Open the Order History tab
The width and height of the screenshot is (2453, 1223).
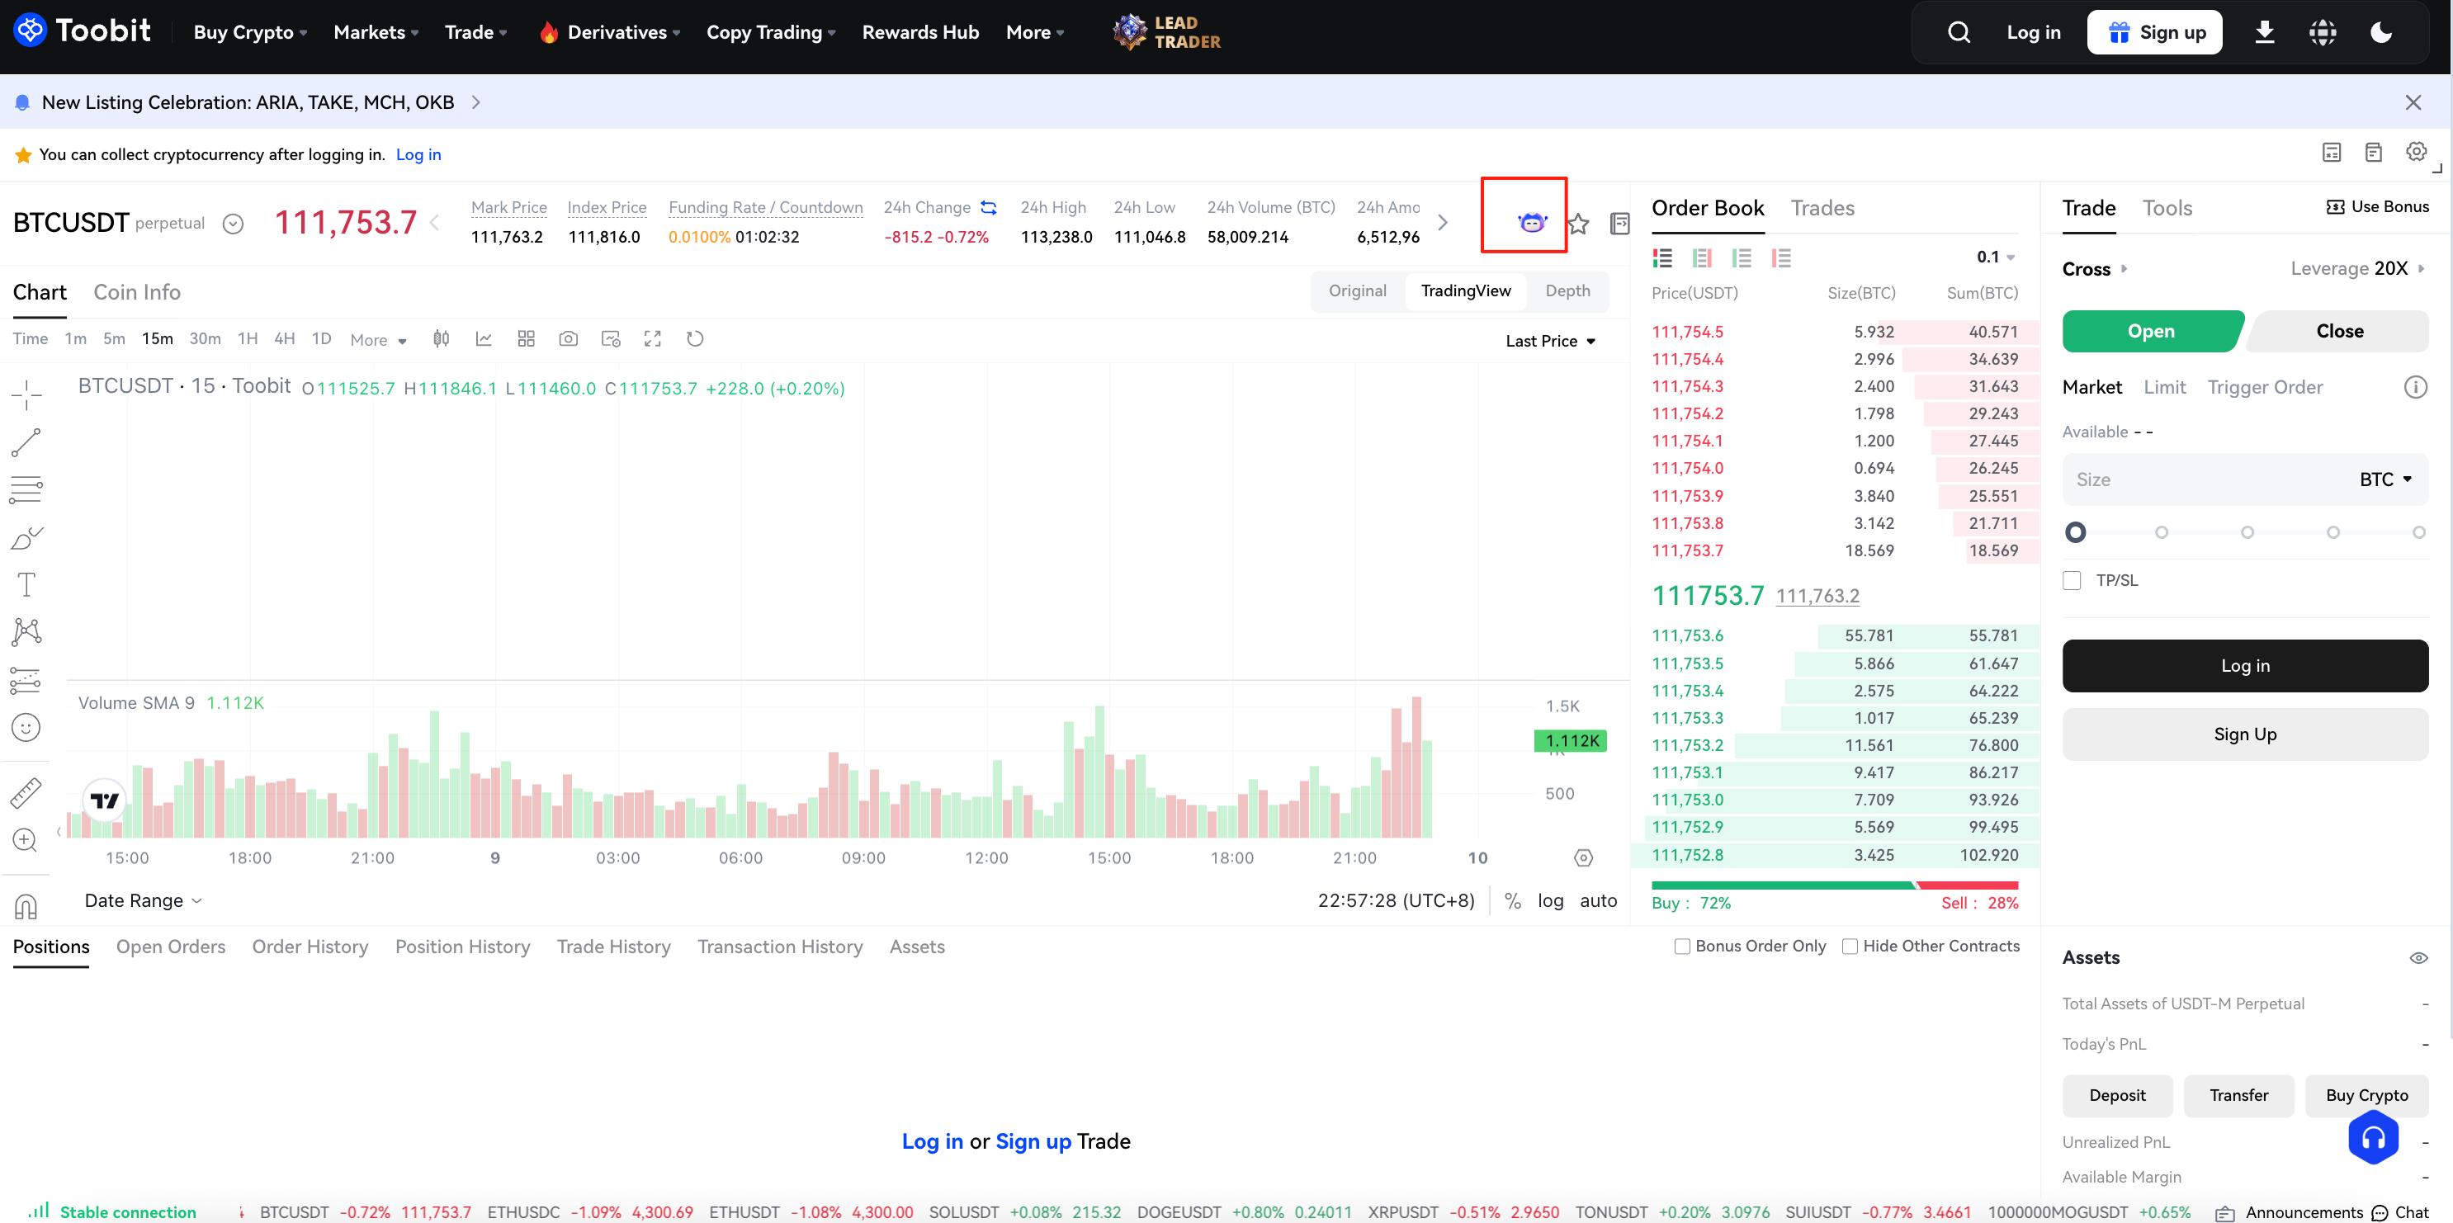tap(310, 946)
